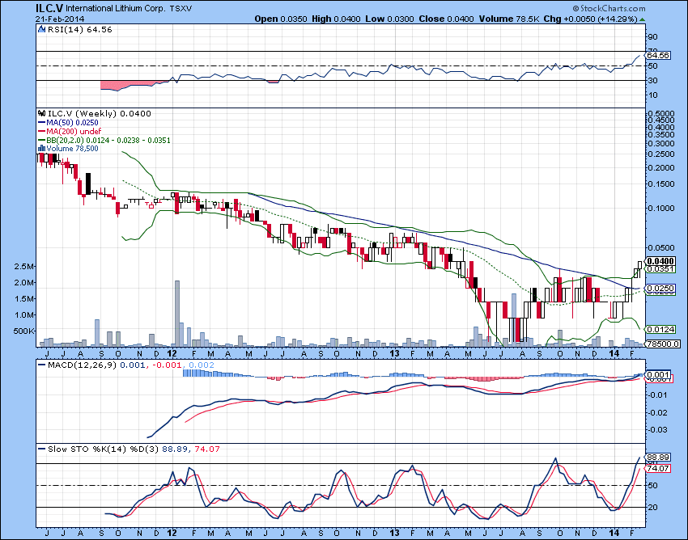Click the 13 year marker on the bottom time axis
The height and width of the screenshot is (540, 688).
[x=394, y=533]
